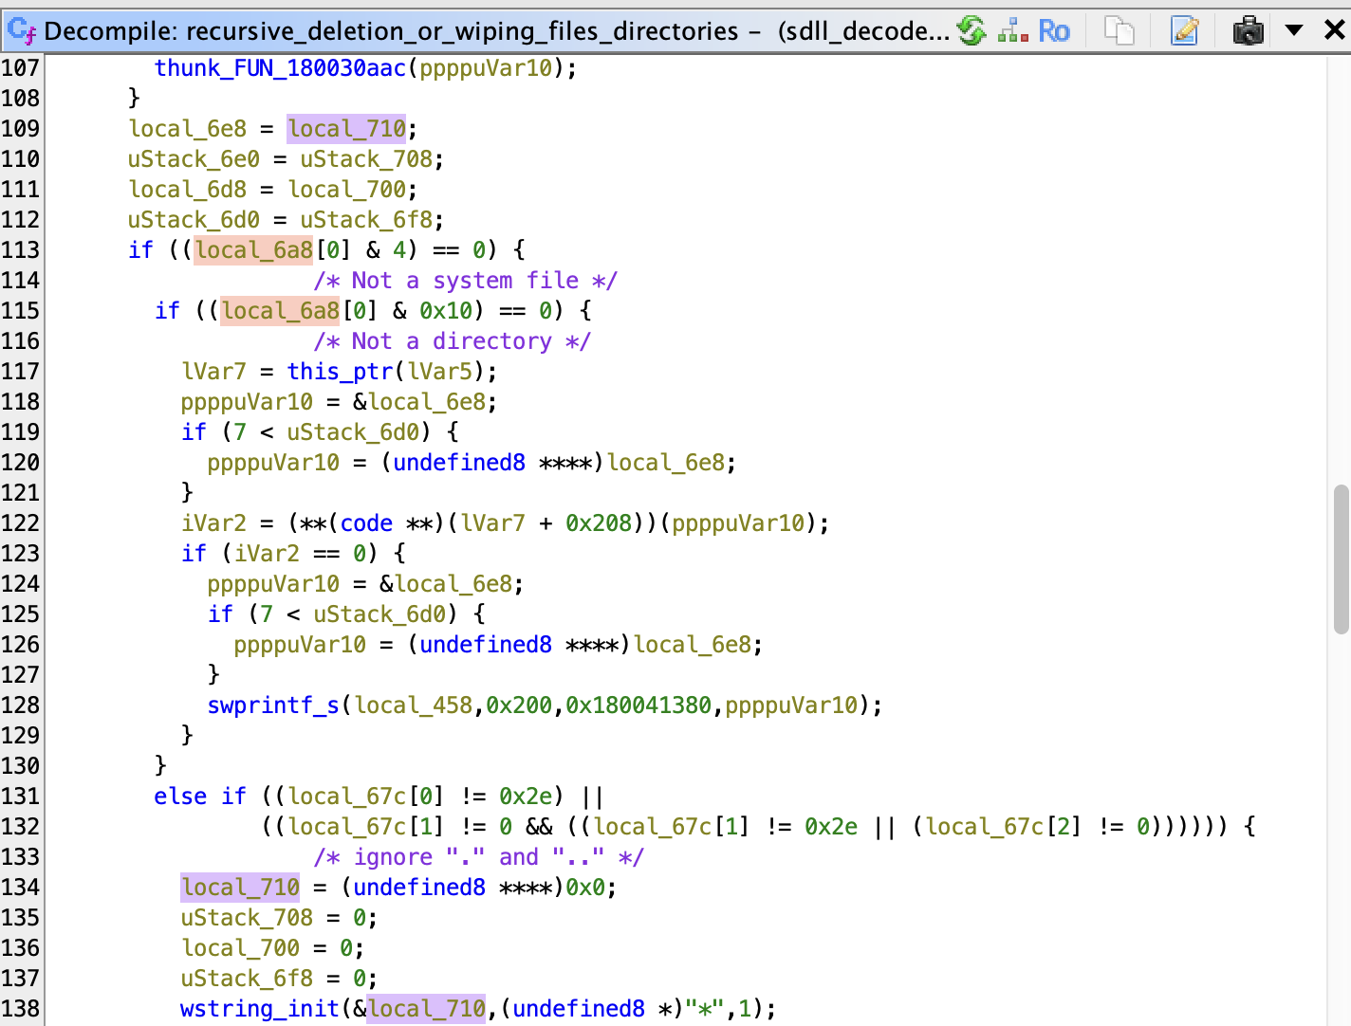
Task: Open the decompiler panel dropdown menu arrow
Action: [x=1293, y=30]
